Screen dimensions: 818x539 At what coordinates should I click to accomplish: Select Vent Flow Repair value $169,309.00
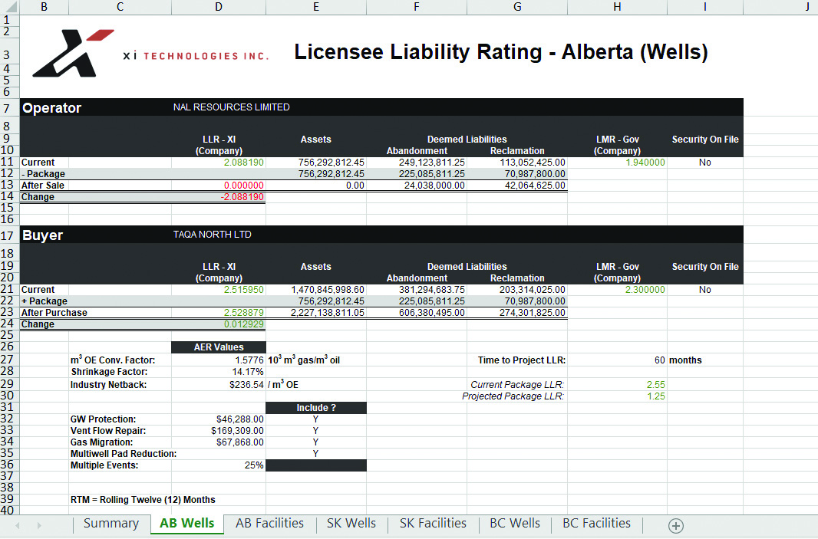(x=237, y=431)
